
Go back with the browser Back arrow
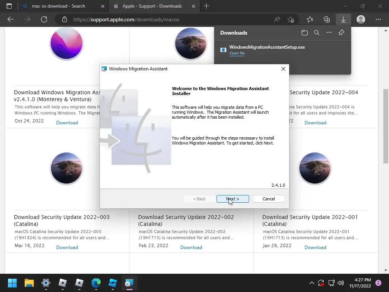(x=11, y=19)
